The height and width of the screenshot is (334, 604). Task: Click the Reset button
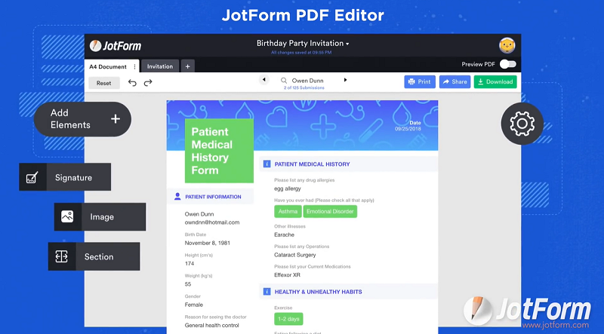click(104, 83)
